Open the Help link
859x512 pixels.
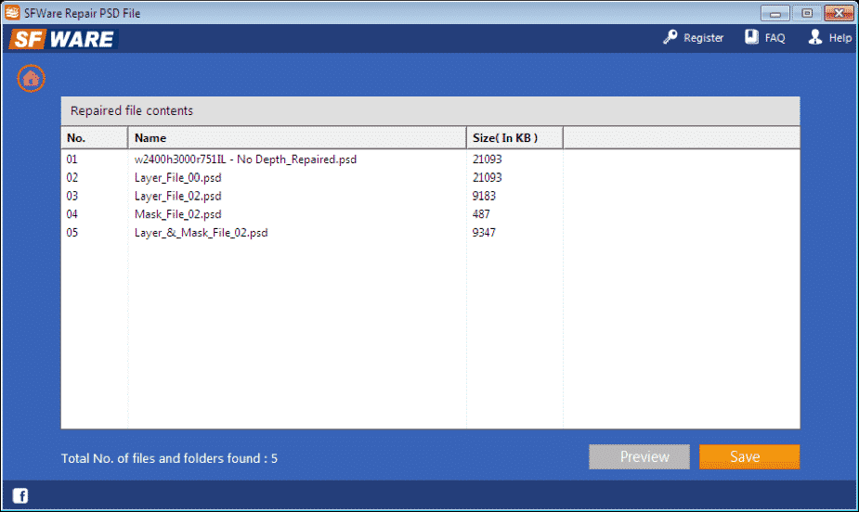[x=839, y=38]
